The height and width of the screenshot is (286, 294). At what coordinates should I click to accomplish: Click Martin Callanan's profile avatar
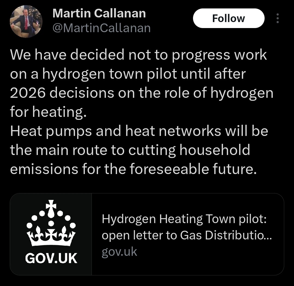click(x=26, y=22)
